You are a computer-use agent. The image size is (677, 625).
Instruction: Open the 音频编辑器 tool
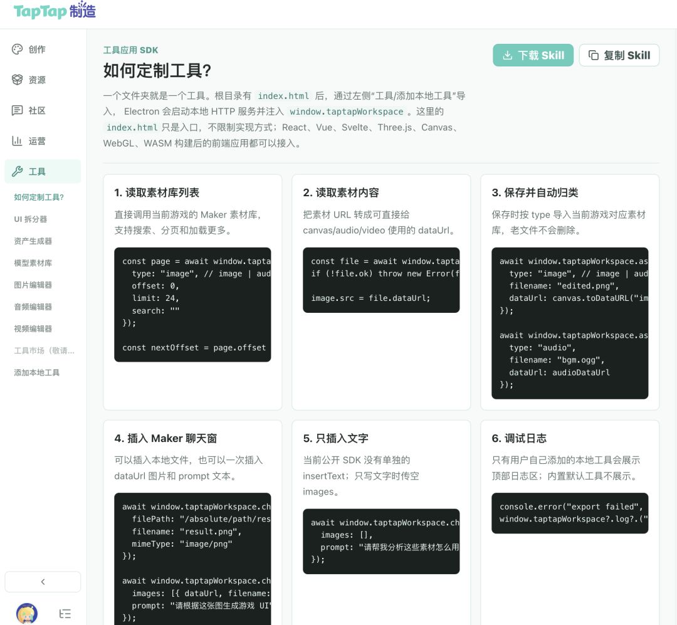point(33,307)
